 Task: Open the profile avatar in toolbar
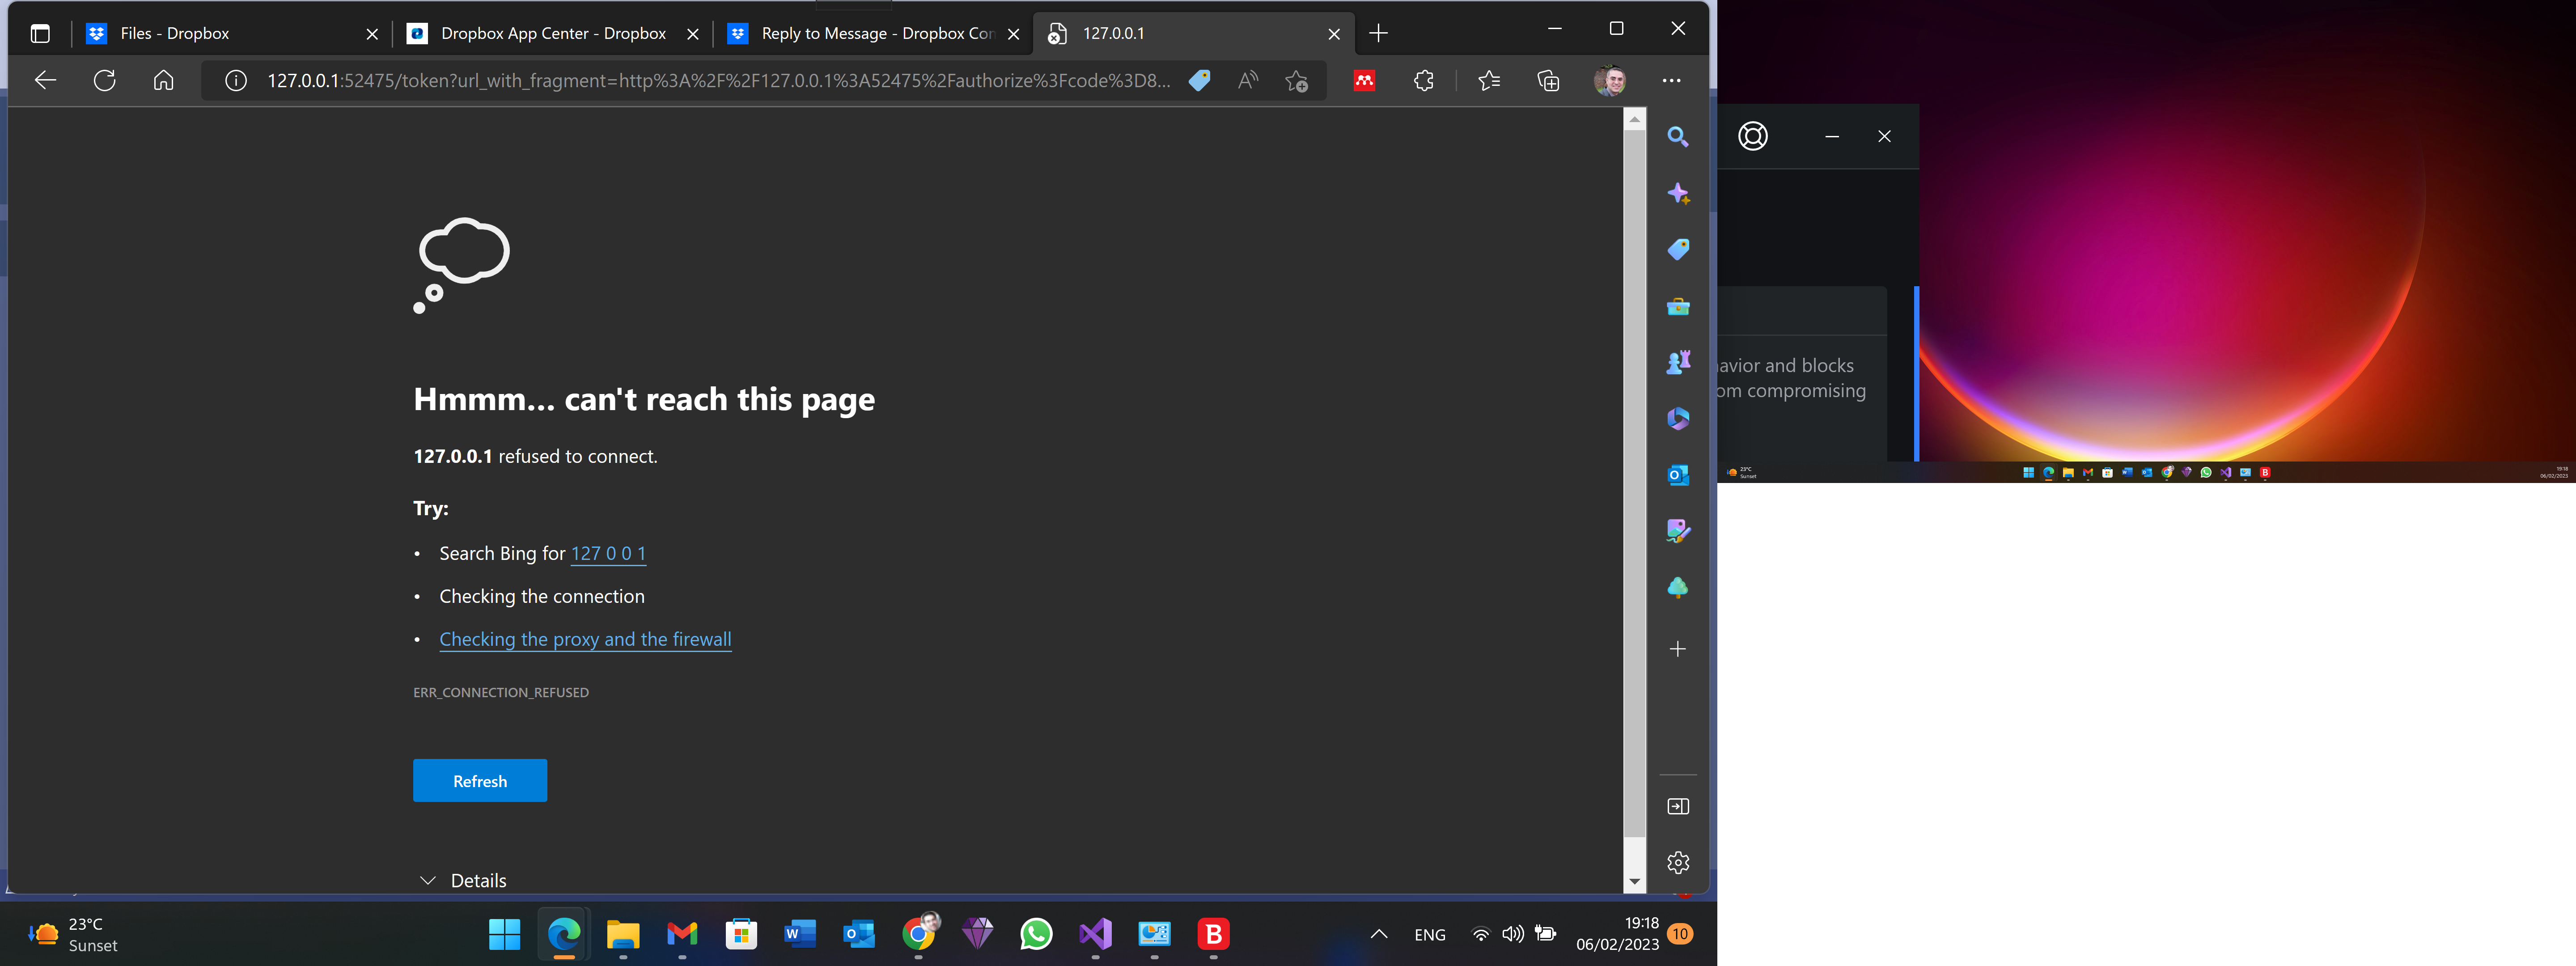point(1609,80)
